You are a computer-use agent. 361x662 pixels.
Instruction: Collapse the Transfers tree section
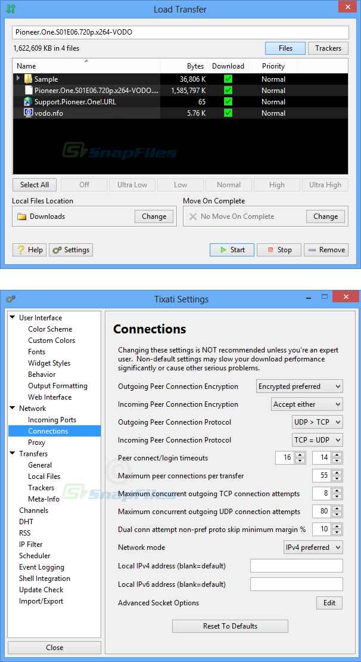point(13,453)
